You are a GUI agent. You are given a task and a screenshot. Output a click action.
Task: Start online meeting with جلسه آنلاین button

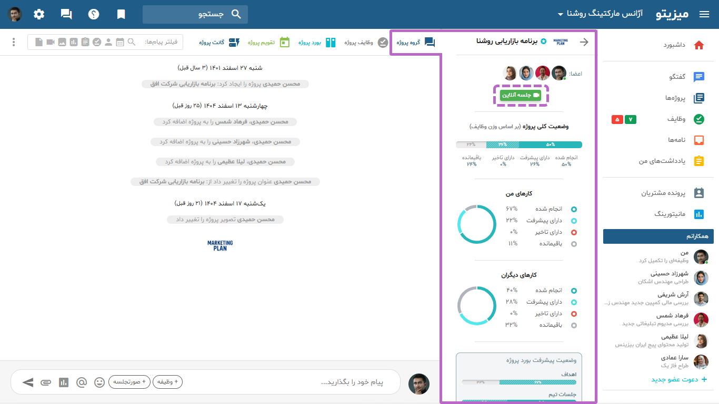coord(521,95)
